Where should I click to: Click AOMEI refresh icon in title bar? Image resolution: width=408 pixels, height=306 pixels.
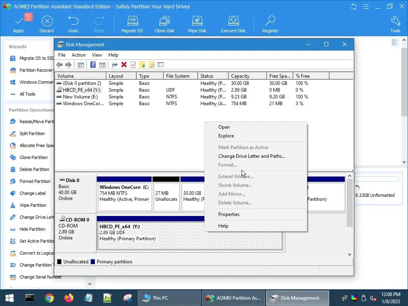pyautogui.click(x=354, y=6)
